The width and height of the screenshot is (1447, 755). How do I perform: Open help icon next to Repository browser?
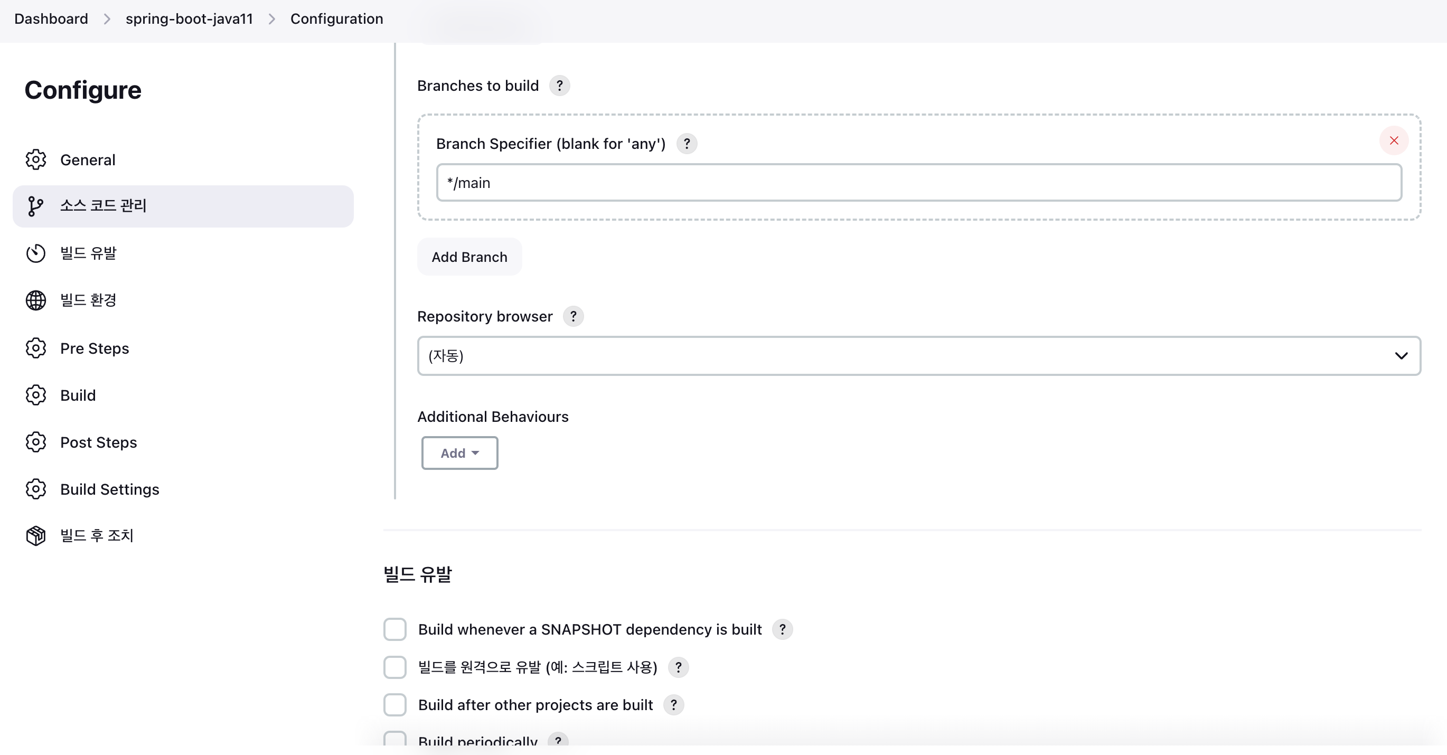point(573,316)
